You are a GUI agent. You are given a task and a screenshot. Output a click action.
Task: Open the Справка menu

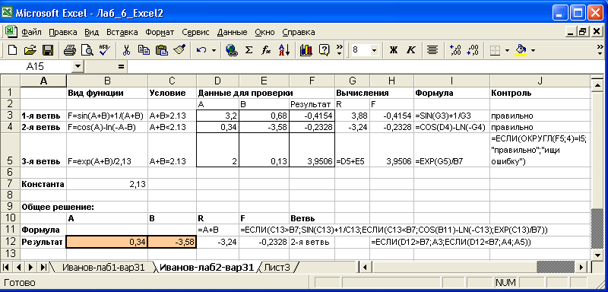coord(299,32)
